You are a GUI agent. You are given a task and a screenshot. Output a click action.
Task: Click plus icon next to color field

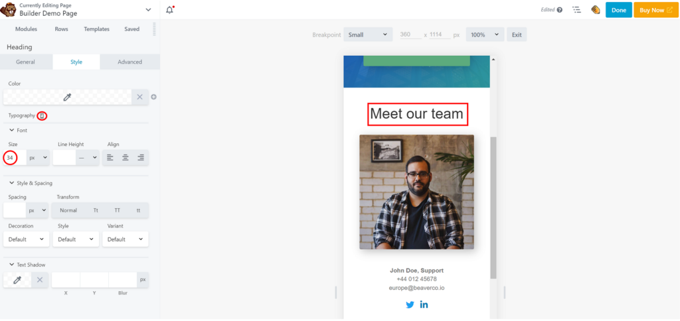pyautogui.click(x=153, y=97)
